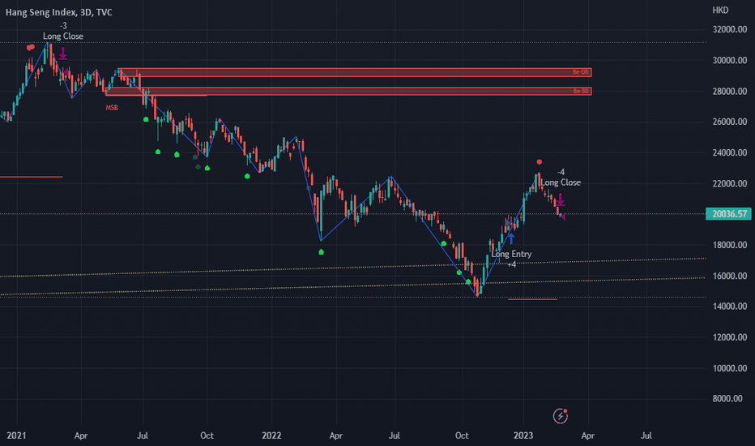
Task: Select the Be-OB red zone label
Action: 581,72
